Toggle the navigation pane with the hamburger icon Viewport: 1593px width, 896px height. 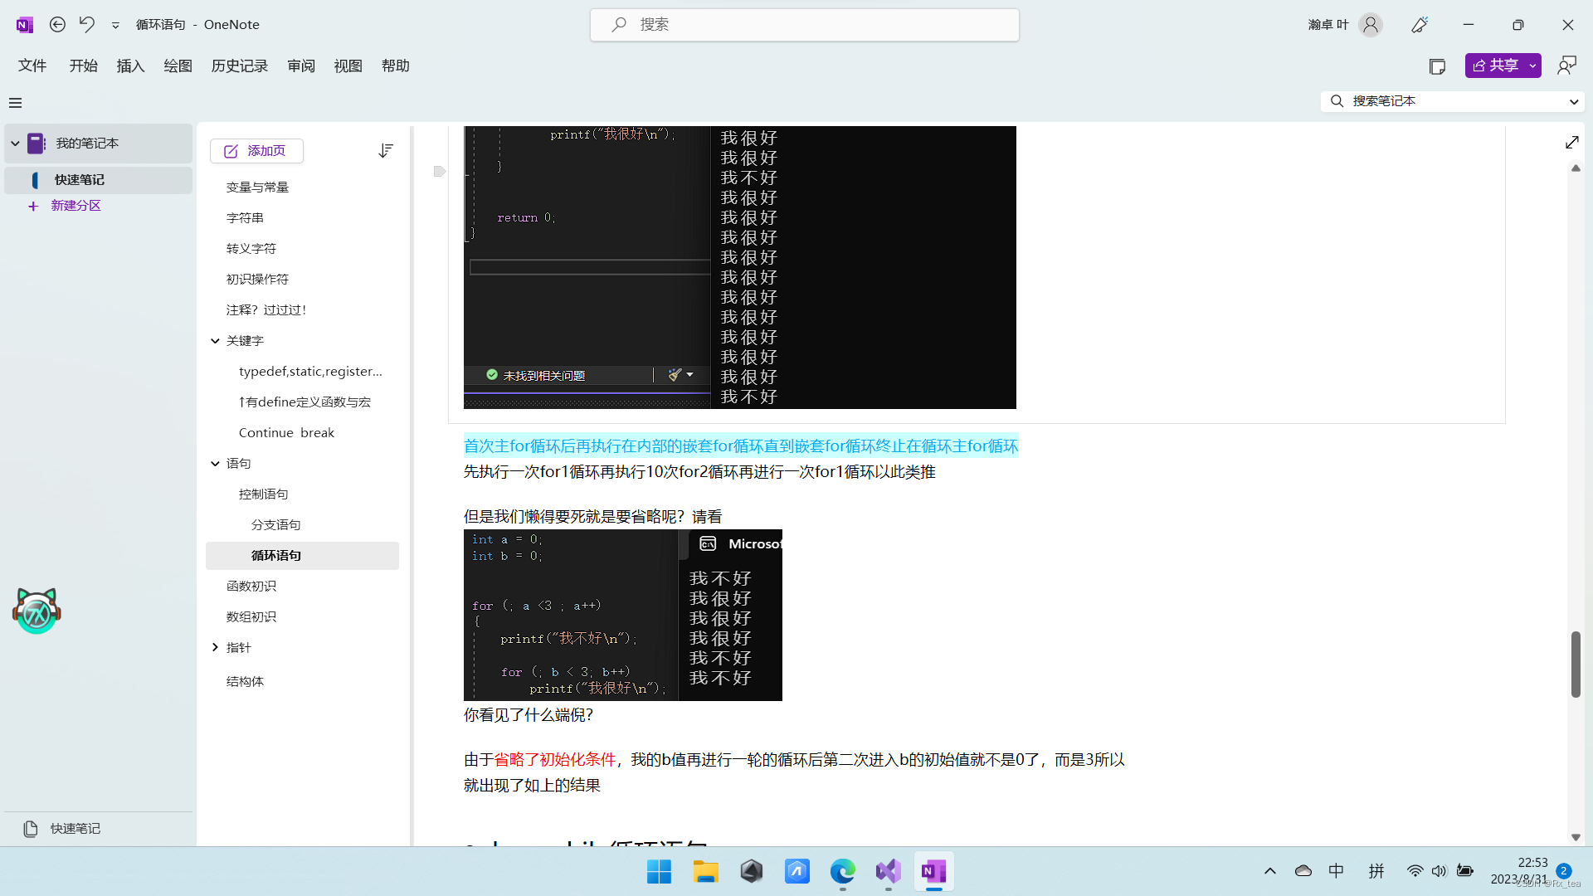point(15,102)
